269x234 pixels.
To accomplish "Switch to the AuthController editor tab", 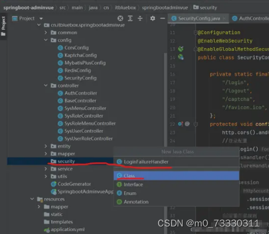I will 250,19.
